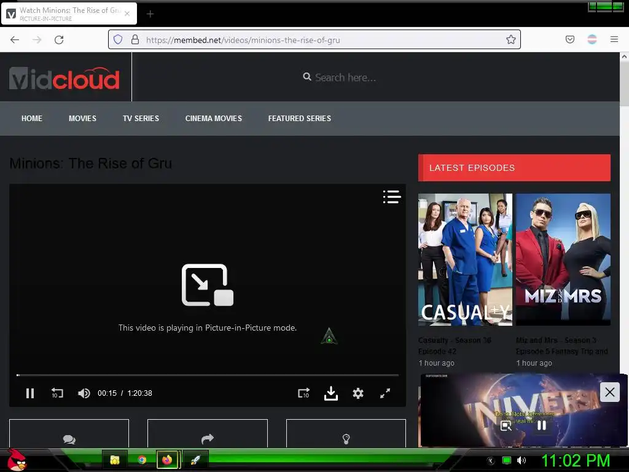
Task: Open the striped extension icon in the toolbar
Action: click(x=592, y=39)
